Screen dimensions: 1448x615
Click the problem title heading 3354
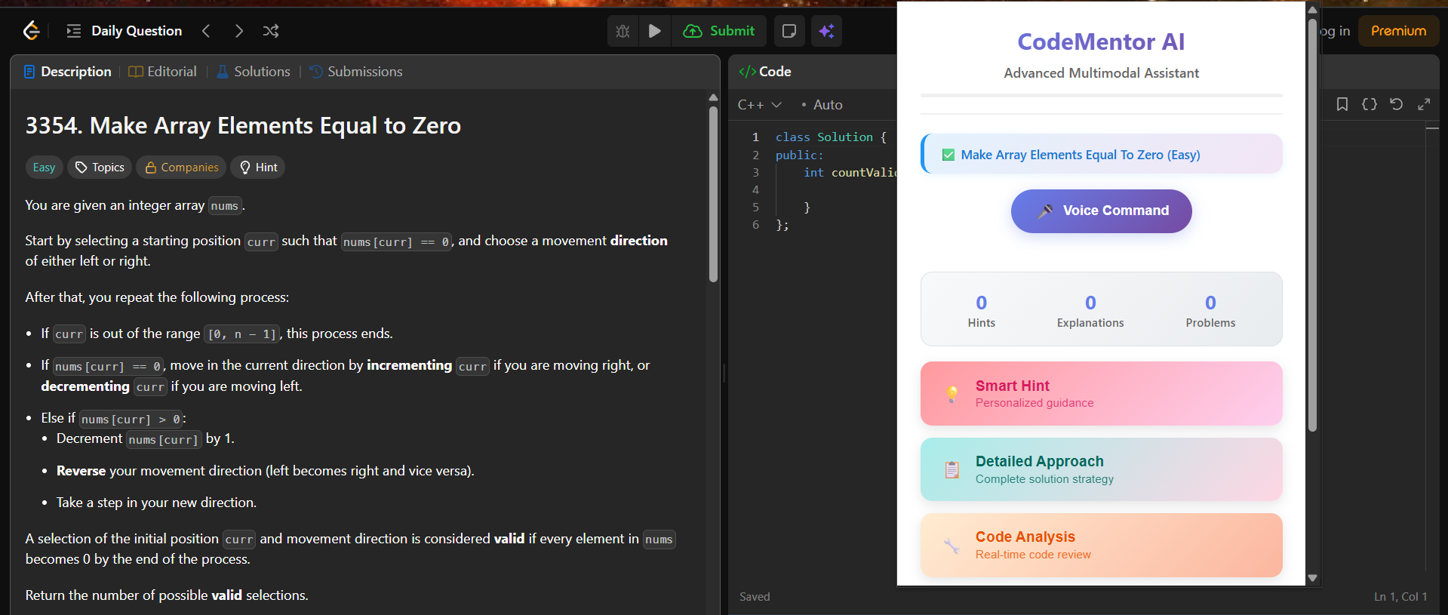[243, 125]
